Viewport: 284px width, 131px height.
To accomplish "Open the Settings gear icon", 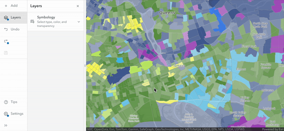I will (x=6, y=114).
